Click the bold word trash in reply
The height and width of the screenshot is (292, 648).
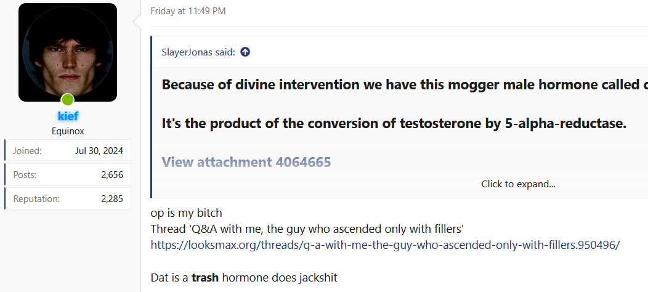coord(205,277)
